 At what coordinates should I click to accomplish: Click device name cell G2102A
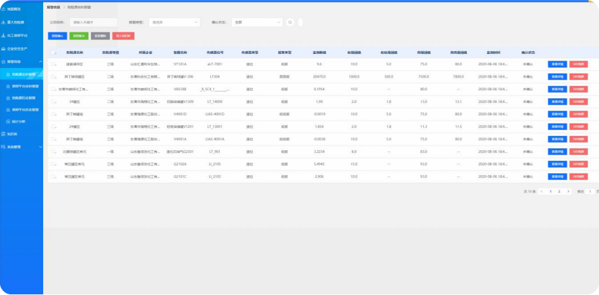coord(180,164)
